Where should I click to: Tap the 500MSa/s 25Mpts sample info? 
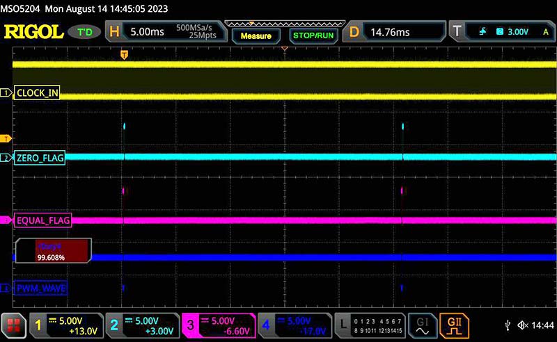point(197,31)
